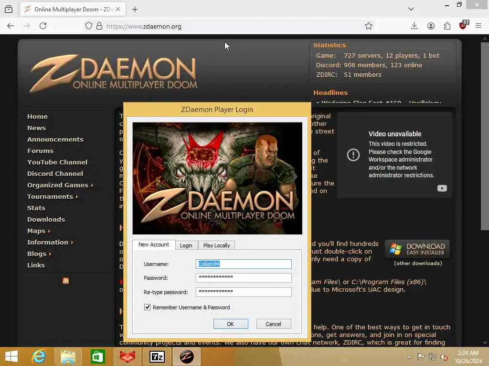Click the muted volume tray icon

click(x=444, y=357)
